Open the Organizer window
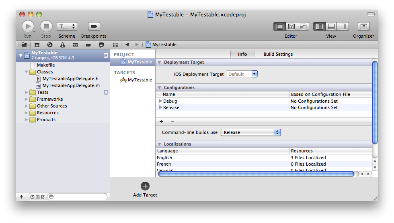 (x=363, y=26)
